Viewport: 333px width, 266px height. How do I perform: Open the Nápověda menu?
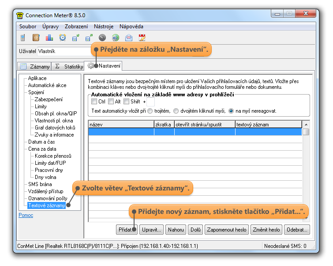point(131,27)
